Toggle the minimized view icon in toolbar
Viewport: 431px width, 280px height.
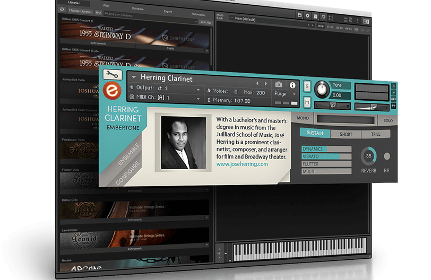coord(323,17)
